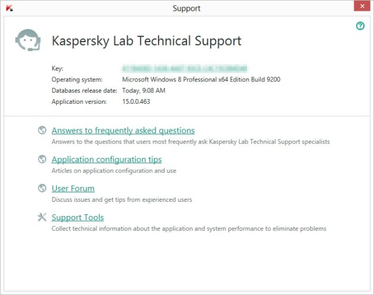Click globe icon next to Application configuration tips
This screenshot has height=295, width=374.
[42, 159]
